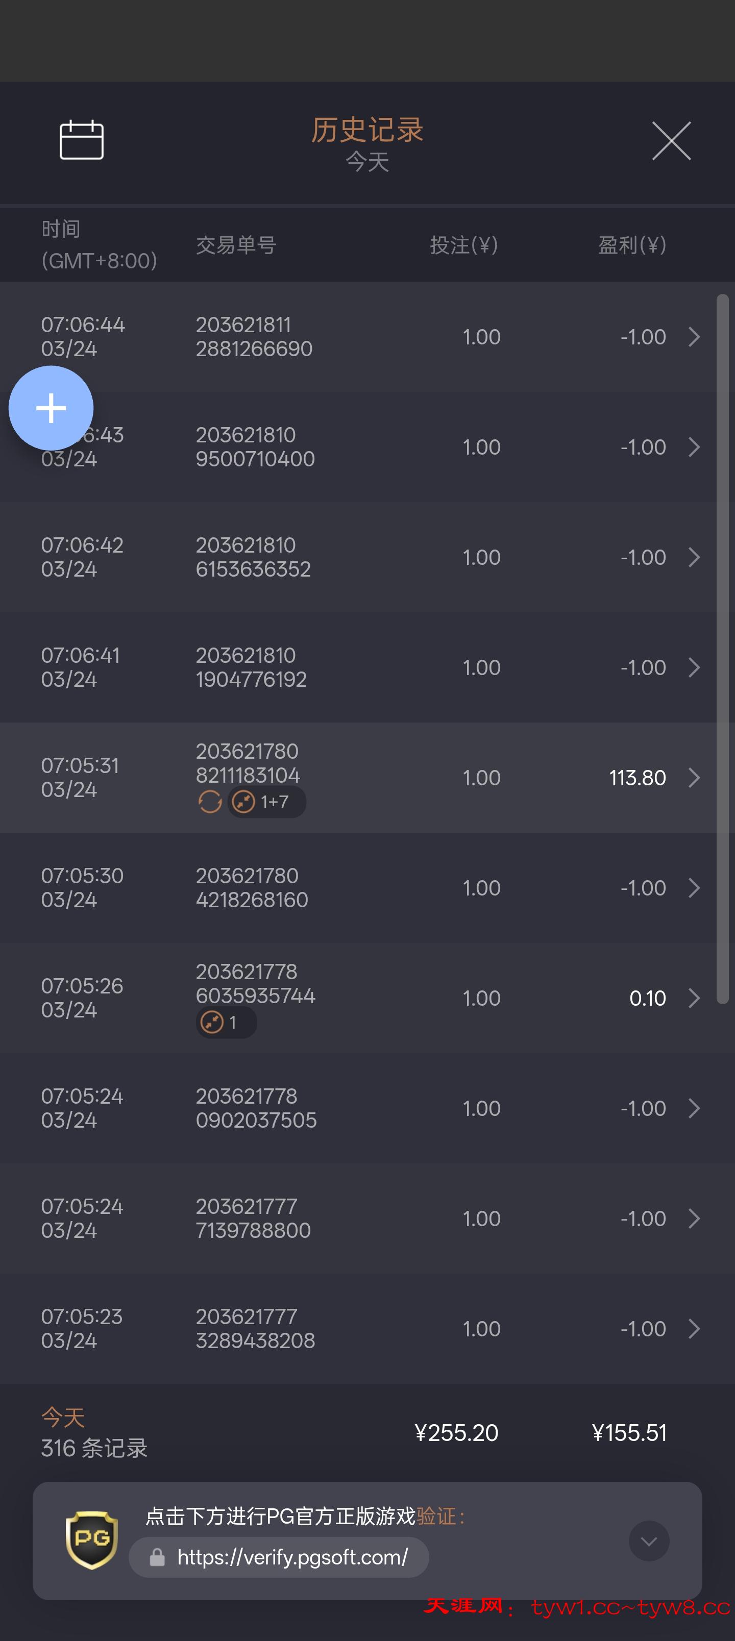Expand details for the 07:06:44 record
This screenshot has width=735, height=1641.
[694, 336]
